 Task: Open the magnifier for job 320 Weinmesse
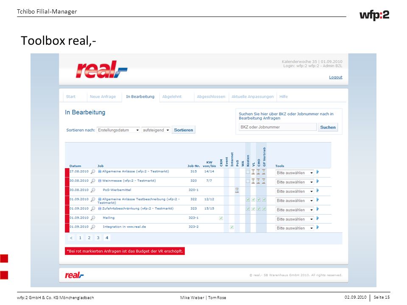93,181
